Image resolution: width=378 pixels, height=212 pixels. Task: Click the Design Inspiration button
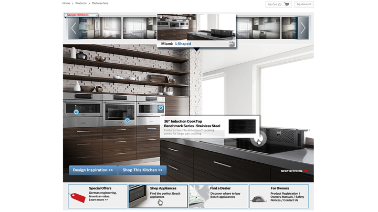click(93, 170)
